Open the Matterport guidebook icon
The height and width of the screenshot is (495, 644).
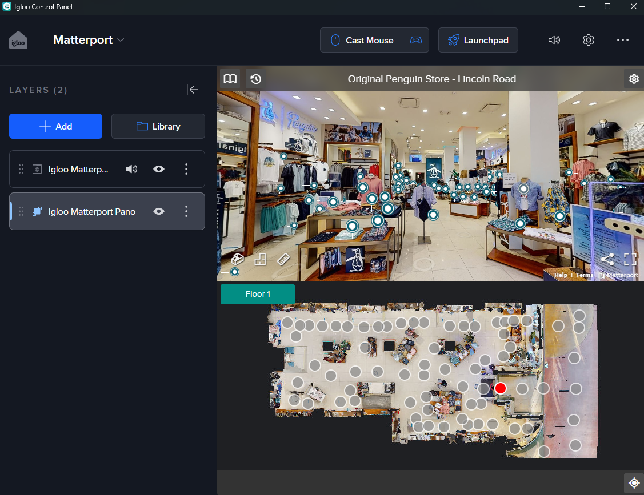230,79
